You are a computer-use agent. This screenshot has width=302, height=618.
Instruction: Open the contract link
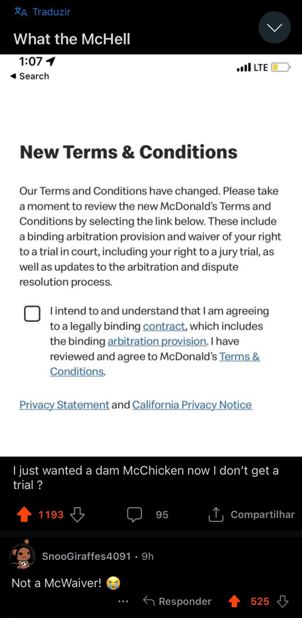(164, 326)
